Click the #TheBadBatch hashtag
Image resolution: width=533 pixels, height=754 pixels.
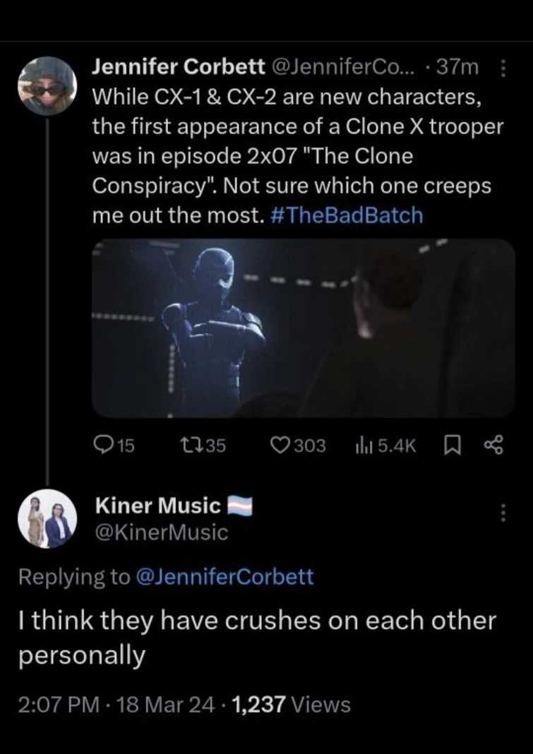pyautogui.click(x=347, y=215)
